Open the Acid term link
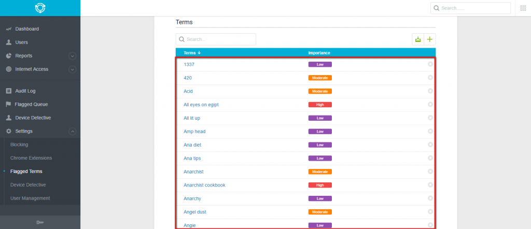The image size is (531, 229). [188, 91]
